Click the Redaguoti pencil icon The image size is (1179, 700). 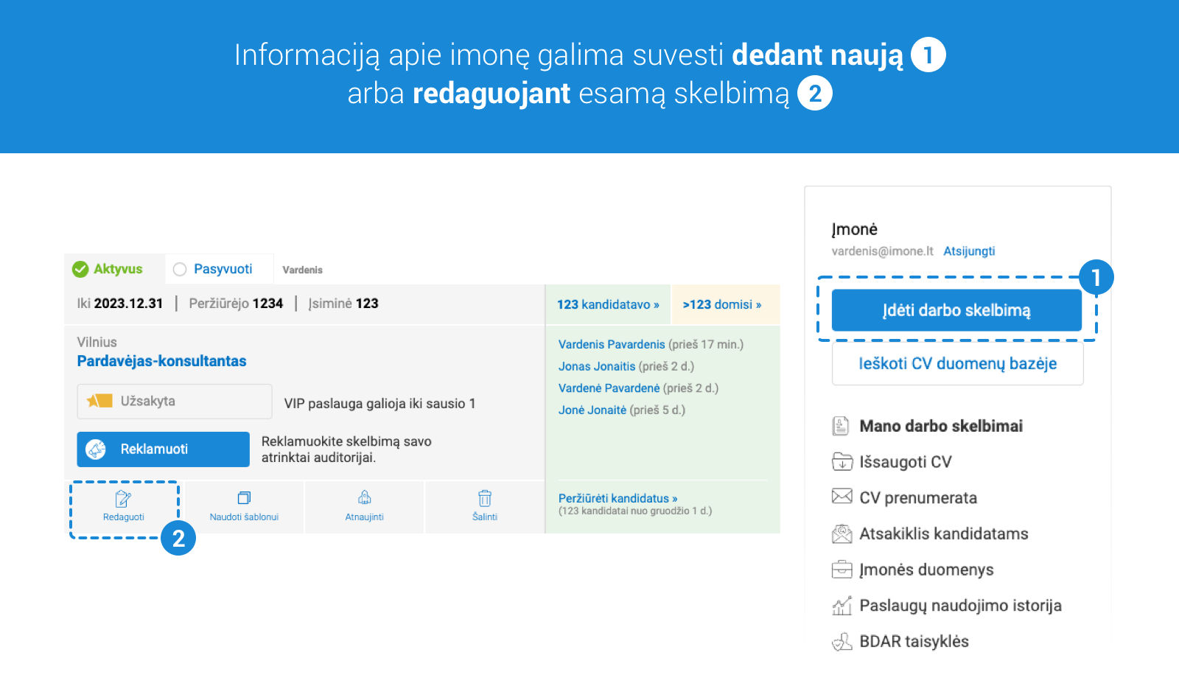(123, 499)
